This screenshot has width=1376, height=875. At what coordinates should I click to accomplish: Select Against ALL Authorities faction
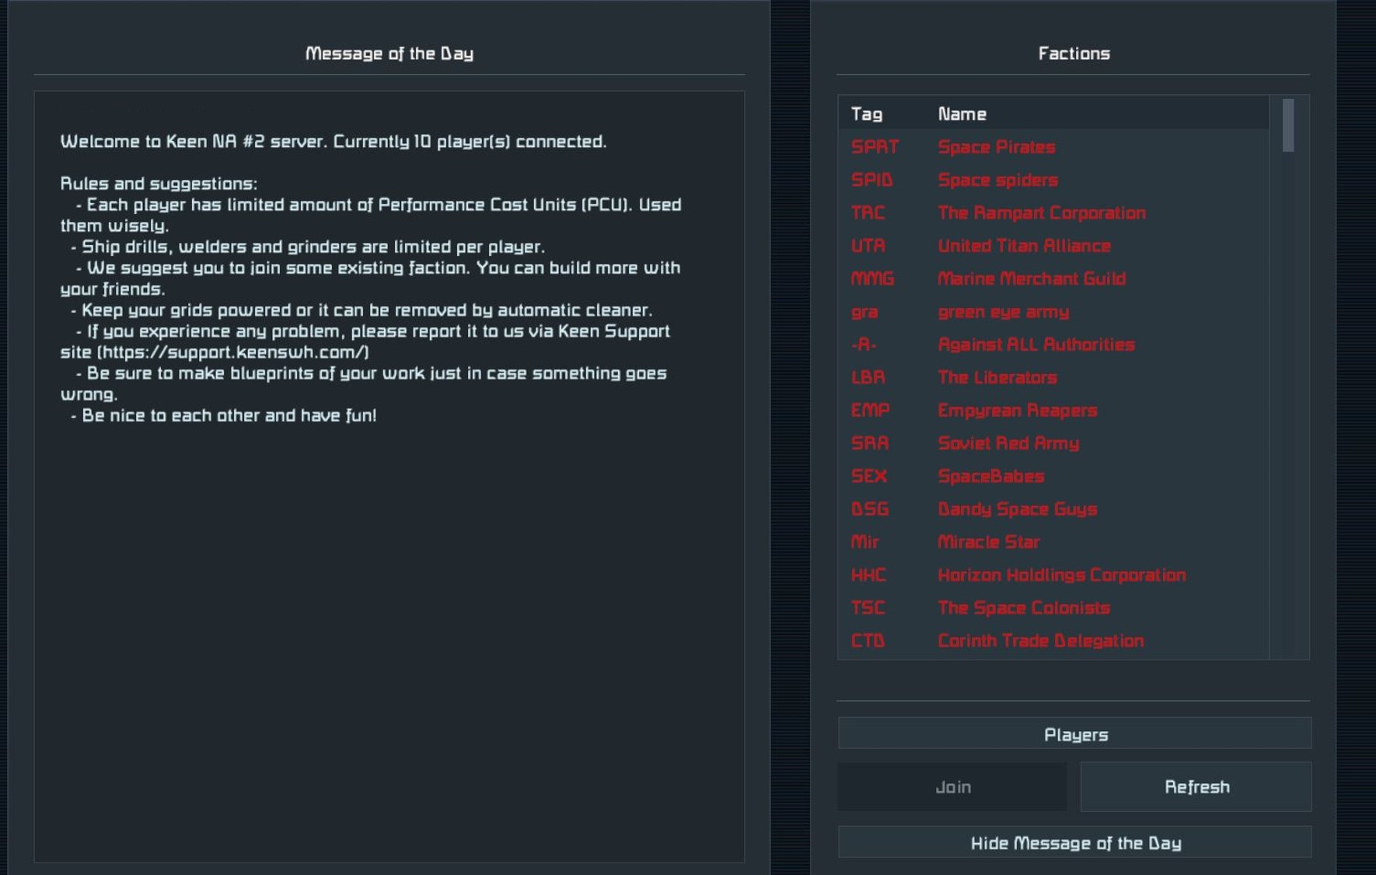(1053, 344)
